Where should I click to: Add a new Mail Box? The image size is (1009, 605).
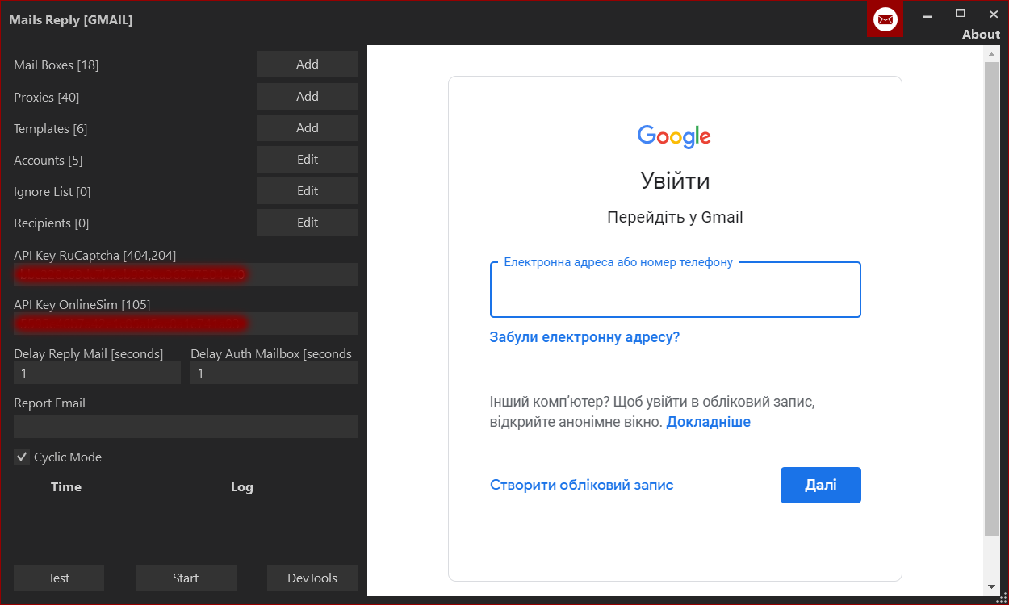307,65
